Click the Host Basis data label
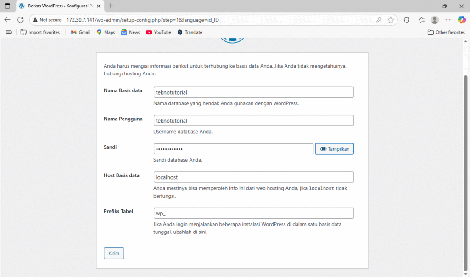The height and width of the screenshot is (277, 470). click(x=121, y=175)
